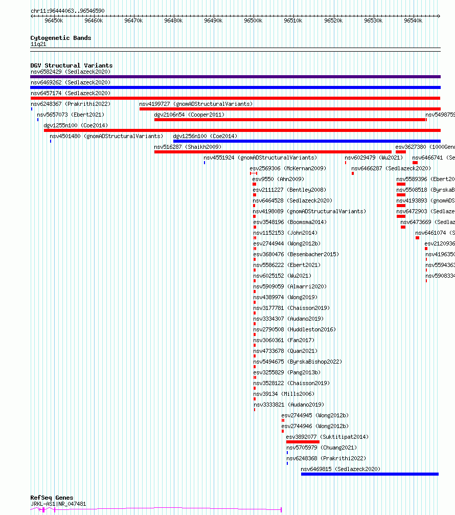
Task: Select red bar under nsv516287
Action: tap(273, 152)
